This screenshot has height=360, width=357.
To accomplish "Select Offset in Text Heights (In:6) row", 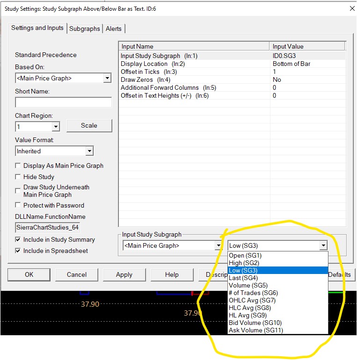I will [x=232, y=95].
